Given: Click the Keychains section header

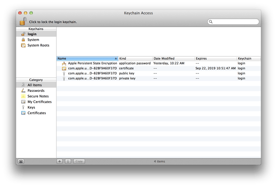Looking at the screenshot, I should (x=36, y=29).
